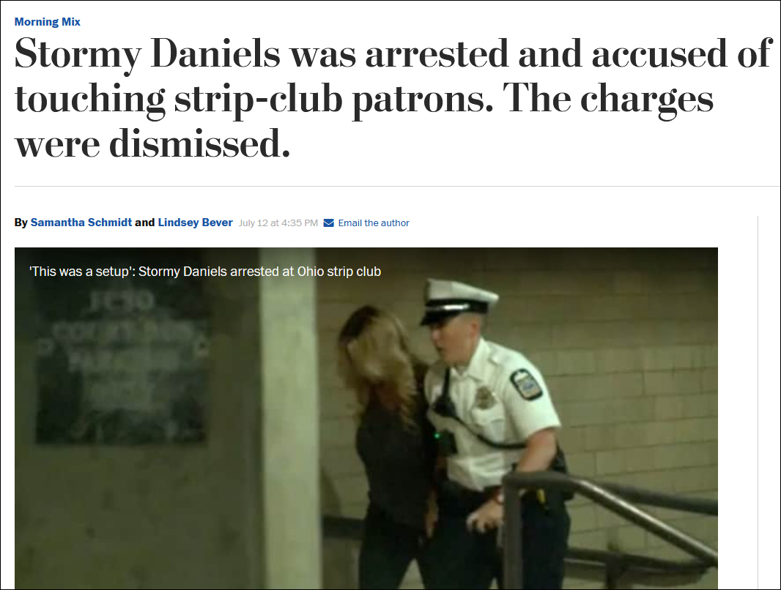Select the July 12 at 4:35 PM timestamp

[278, 223]
